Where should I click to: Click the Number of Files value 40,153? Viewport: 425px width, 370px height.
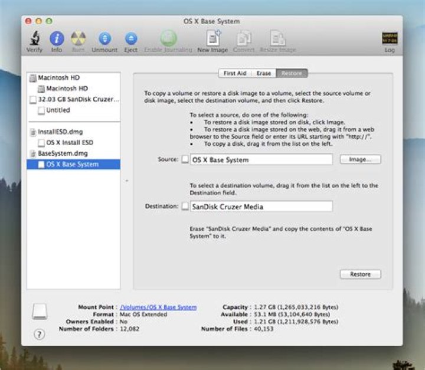[263, 329]
